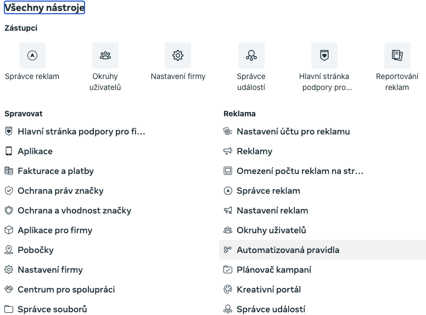Click the Okruhy uživatelů shortcut icon
426x315 pixels.
105,55
